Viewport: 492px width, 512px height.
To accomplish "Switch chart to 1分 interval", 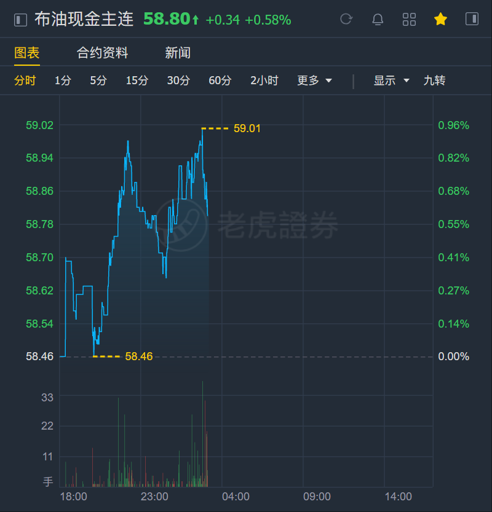I will coord(63,81).
